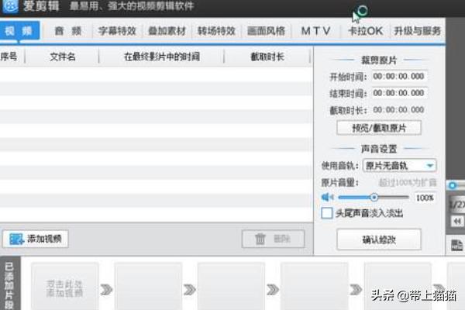The image size is (465, 310).
Task: Click the 结束时间 time field
Action: point(398,93)
